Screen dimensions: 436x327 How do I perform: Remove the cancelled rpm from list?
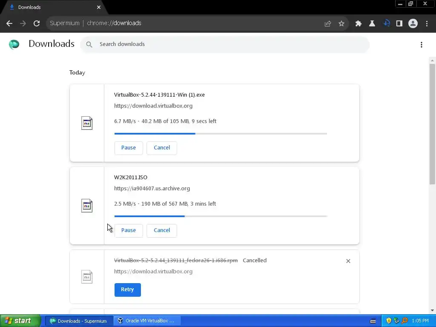[x=348, y=261]
